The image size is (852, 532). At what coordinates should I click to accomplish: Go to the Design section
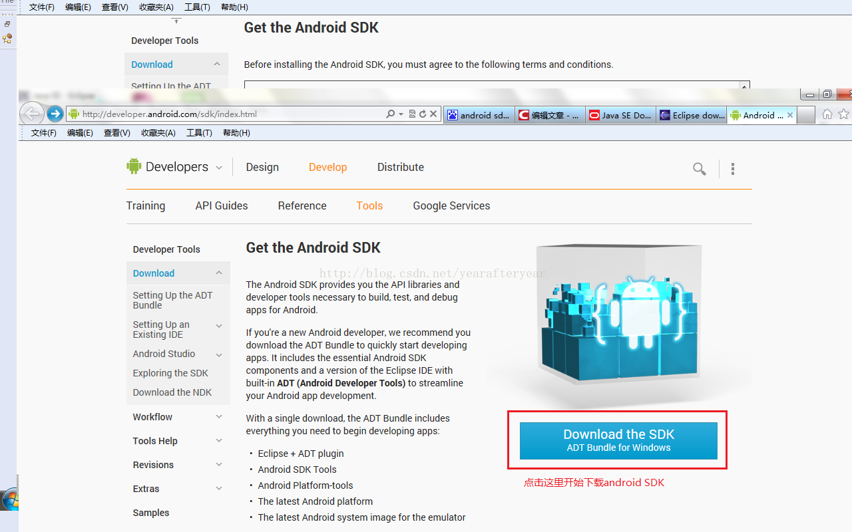(262, 168)
